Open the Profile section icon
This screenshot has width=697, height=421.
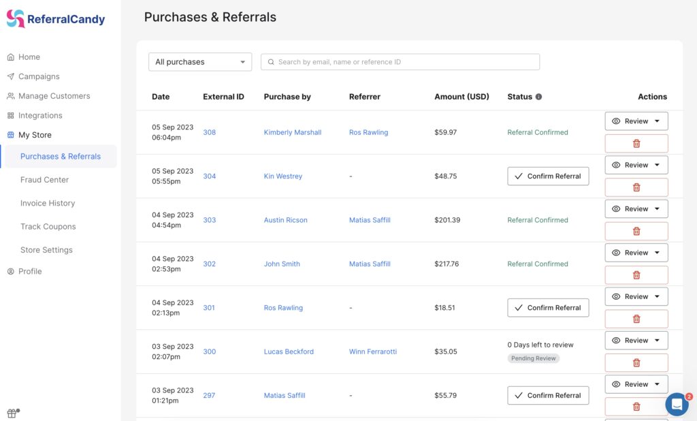pos(10,271)
